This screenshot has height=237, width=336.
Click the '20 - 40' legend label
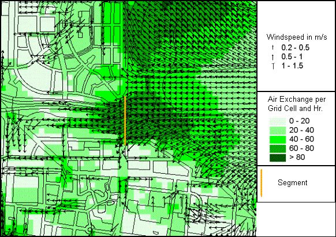301,130
